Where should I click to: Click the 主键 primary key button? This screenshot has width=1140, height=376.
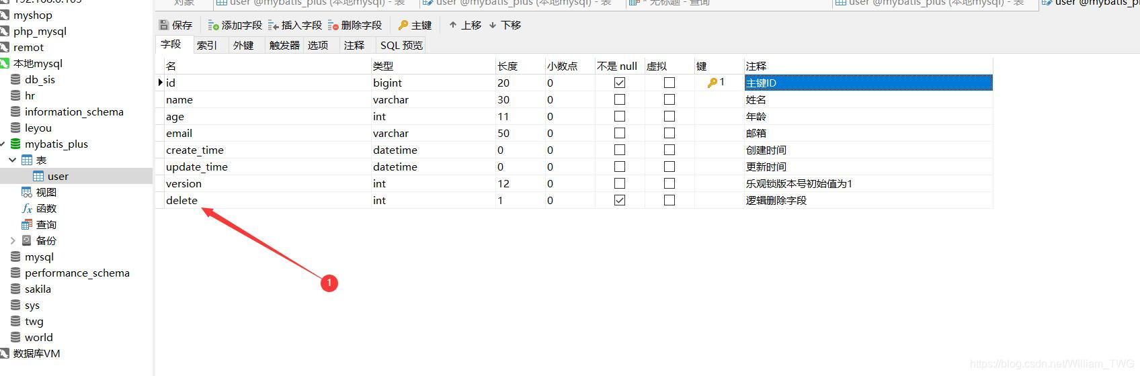(415, 25)
